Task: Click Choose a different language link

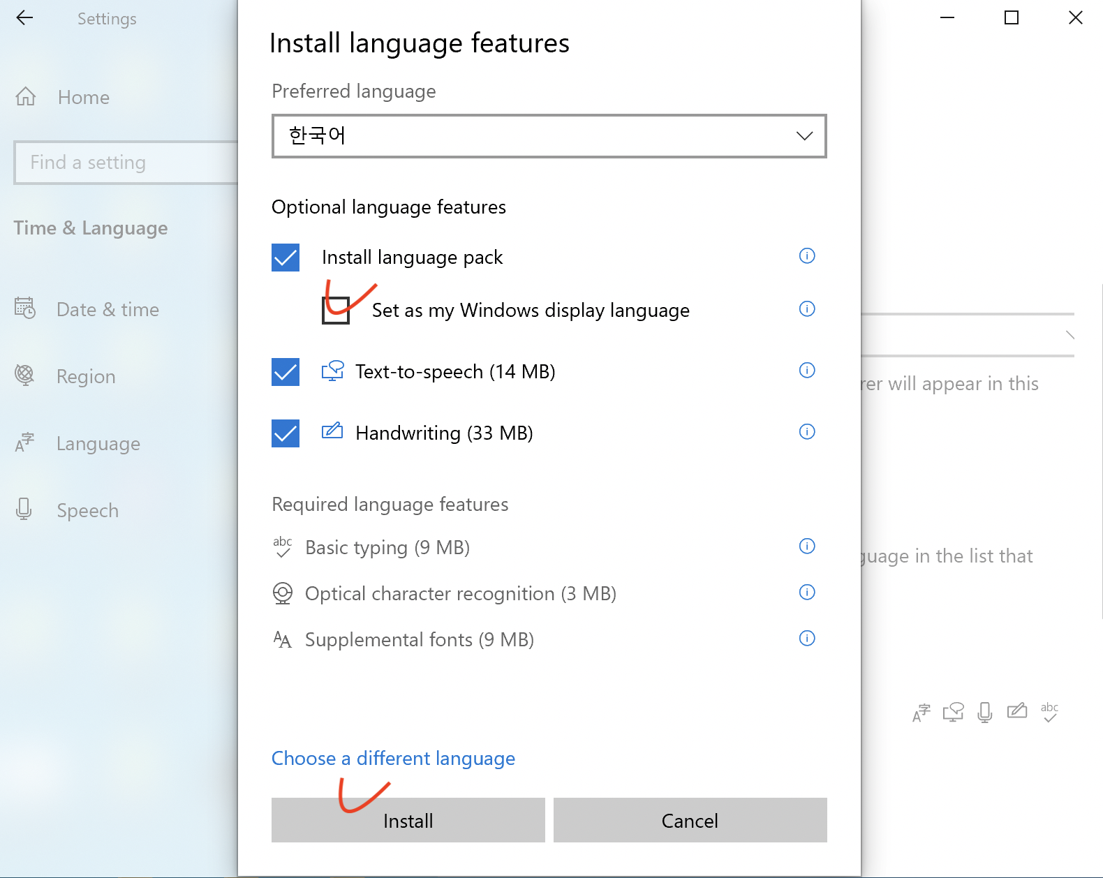Action: (393, 758)
